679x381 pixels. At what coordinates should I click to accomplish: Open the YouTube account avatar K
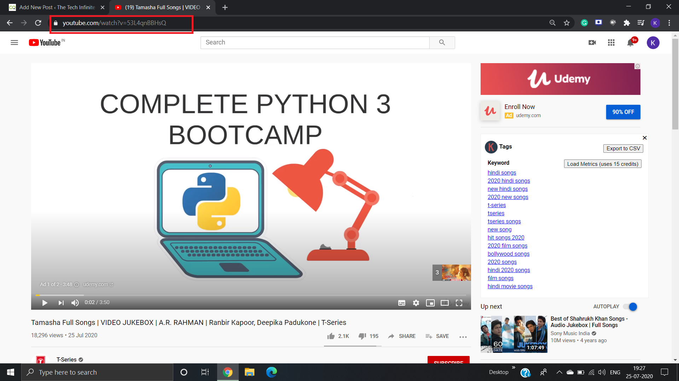coord(653,43)
